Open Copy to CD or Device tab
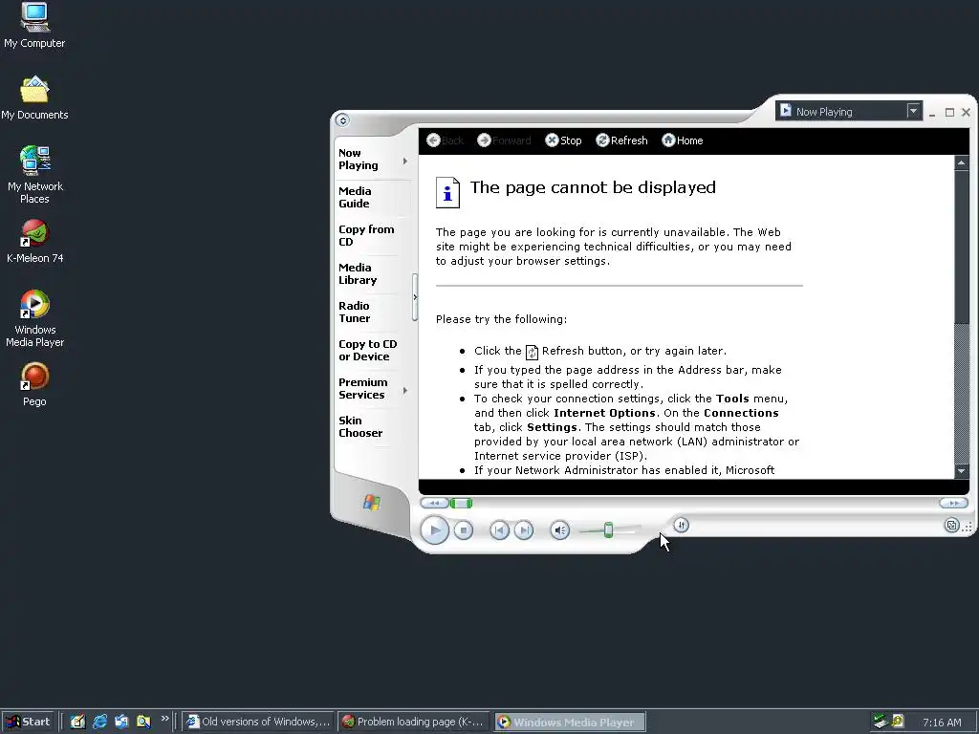 click(x=368, y=350)
